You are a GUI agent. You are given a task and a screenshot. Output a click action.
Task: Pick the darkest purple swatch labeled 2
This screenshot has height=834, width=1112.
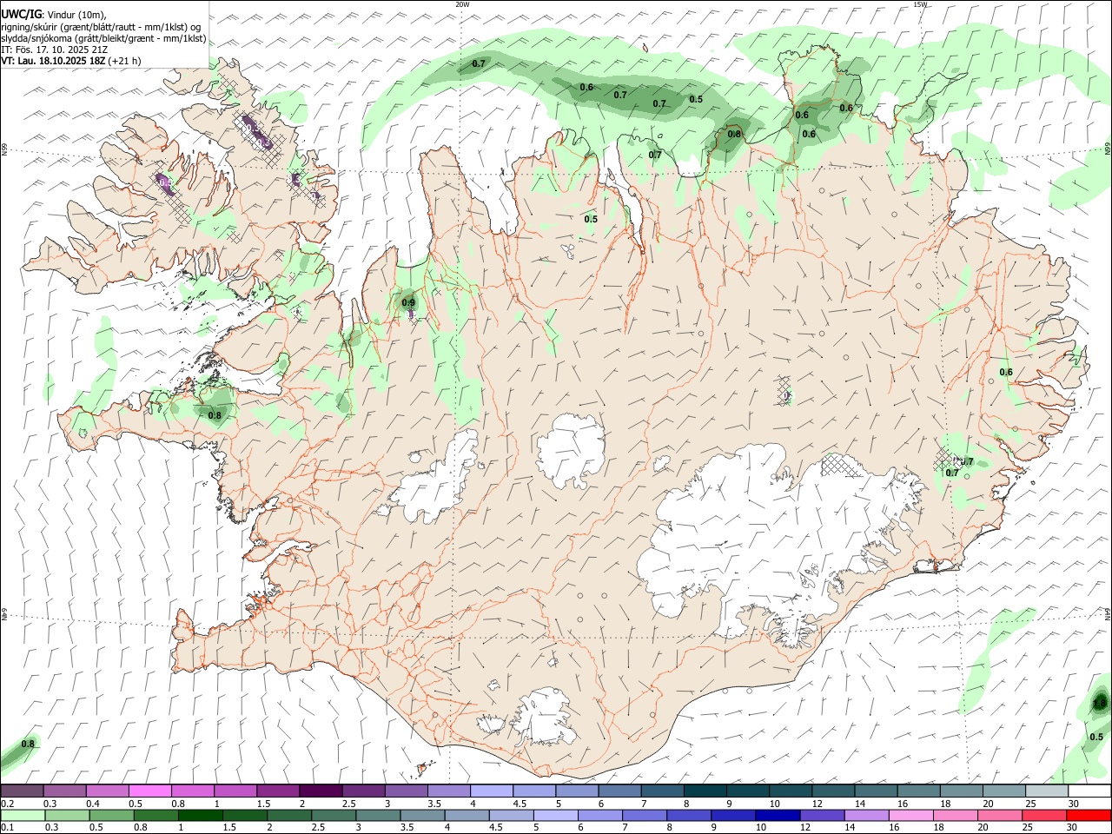(320, 791)
